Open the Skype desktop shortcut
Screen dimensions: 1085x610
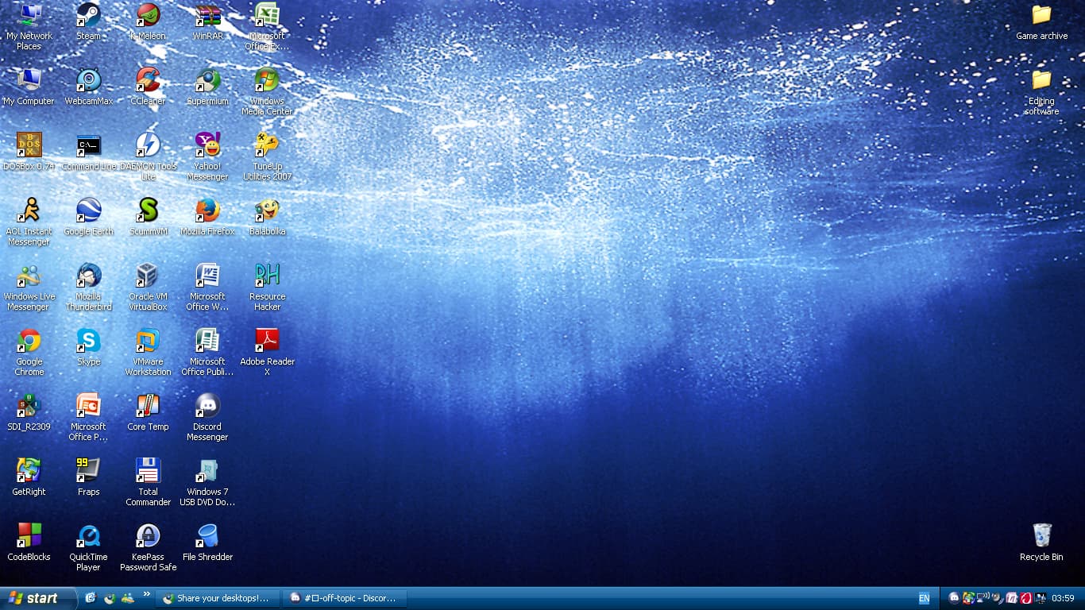pos(88,340)
